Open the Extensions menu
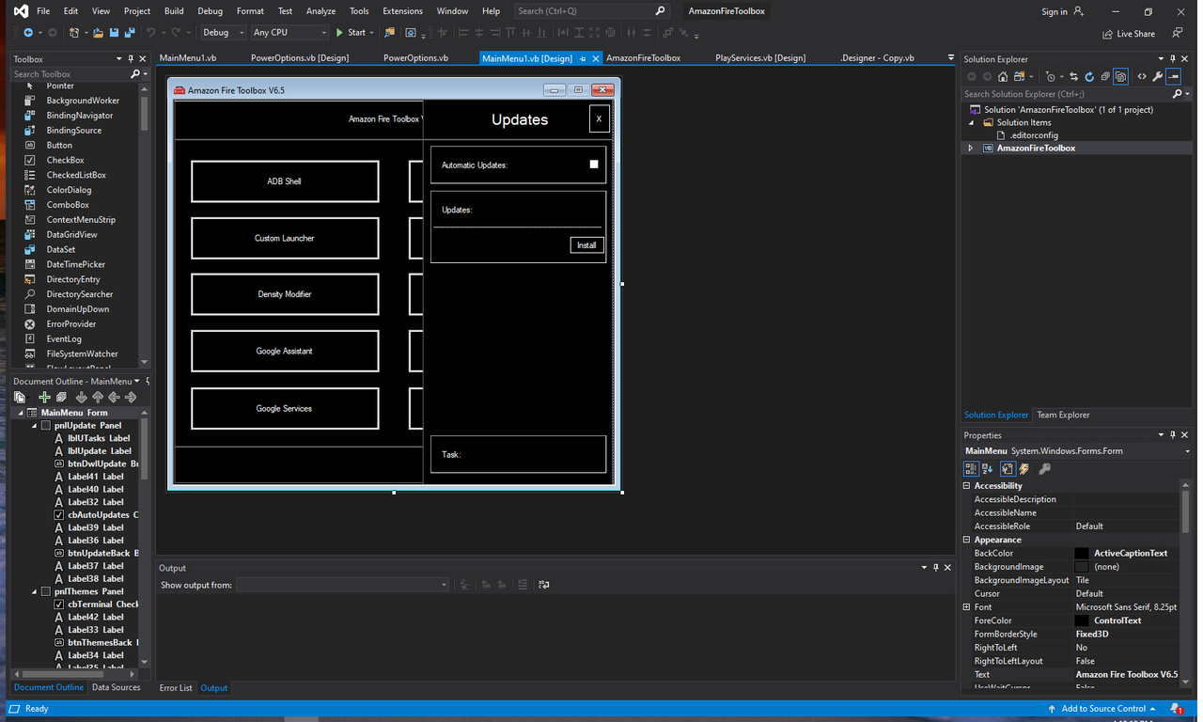 pyautogui.click(x=402, y=10)
